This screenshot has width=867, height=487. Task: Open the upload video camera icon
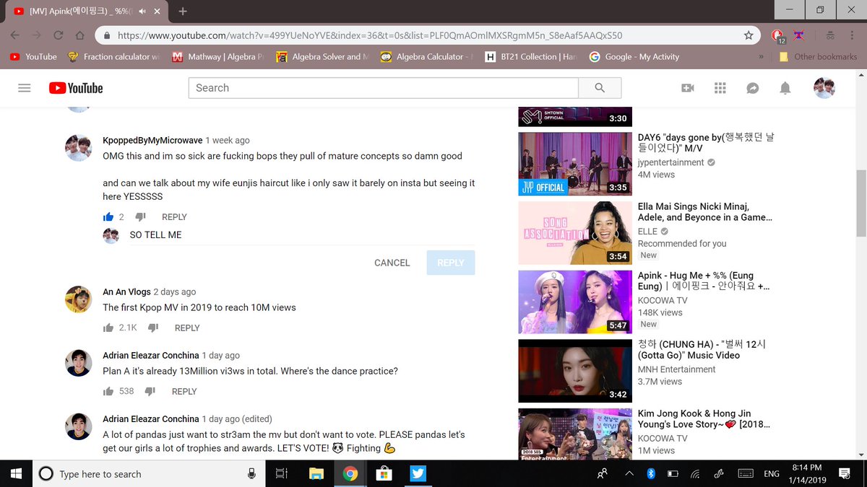(x=688, y=88)
